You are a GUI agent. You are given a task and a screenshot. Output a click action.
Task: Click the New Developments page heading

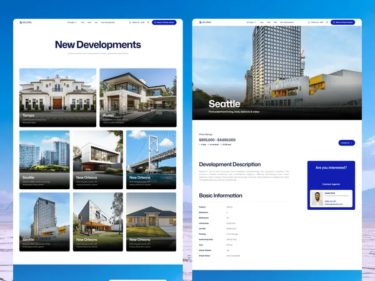point(98,45)
